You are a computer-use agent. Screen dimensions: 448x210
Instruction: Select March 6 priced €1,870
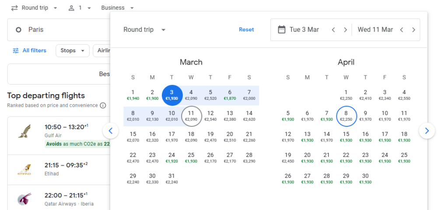pyautogui.click(x=230, y=95)
